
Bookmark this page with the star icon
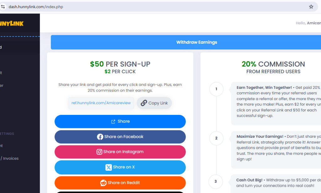point(311,7)
